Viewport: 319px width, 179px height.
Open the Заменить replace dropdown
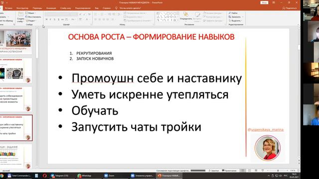pyautogui.click(x=236, y=17)
